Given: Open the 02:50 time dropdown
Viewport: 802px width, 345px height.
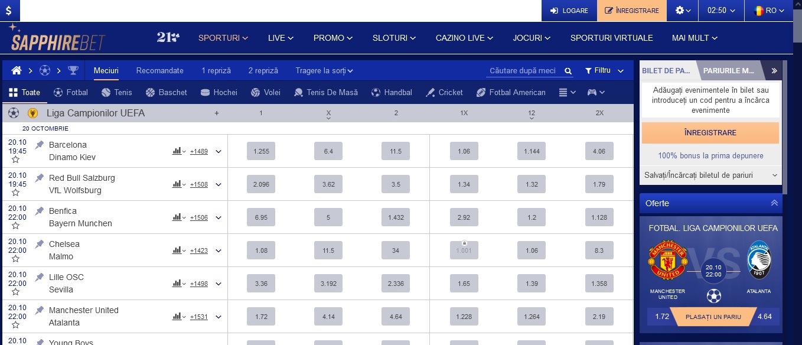Looking at the screenshot, I should tap(721, 11).
